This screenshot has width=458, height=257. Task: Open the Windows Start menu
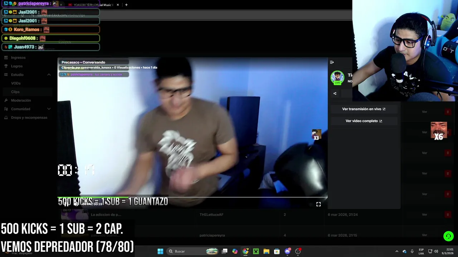tap(160, 251)
